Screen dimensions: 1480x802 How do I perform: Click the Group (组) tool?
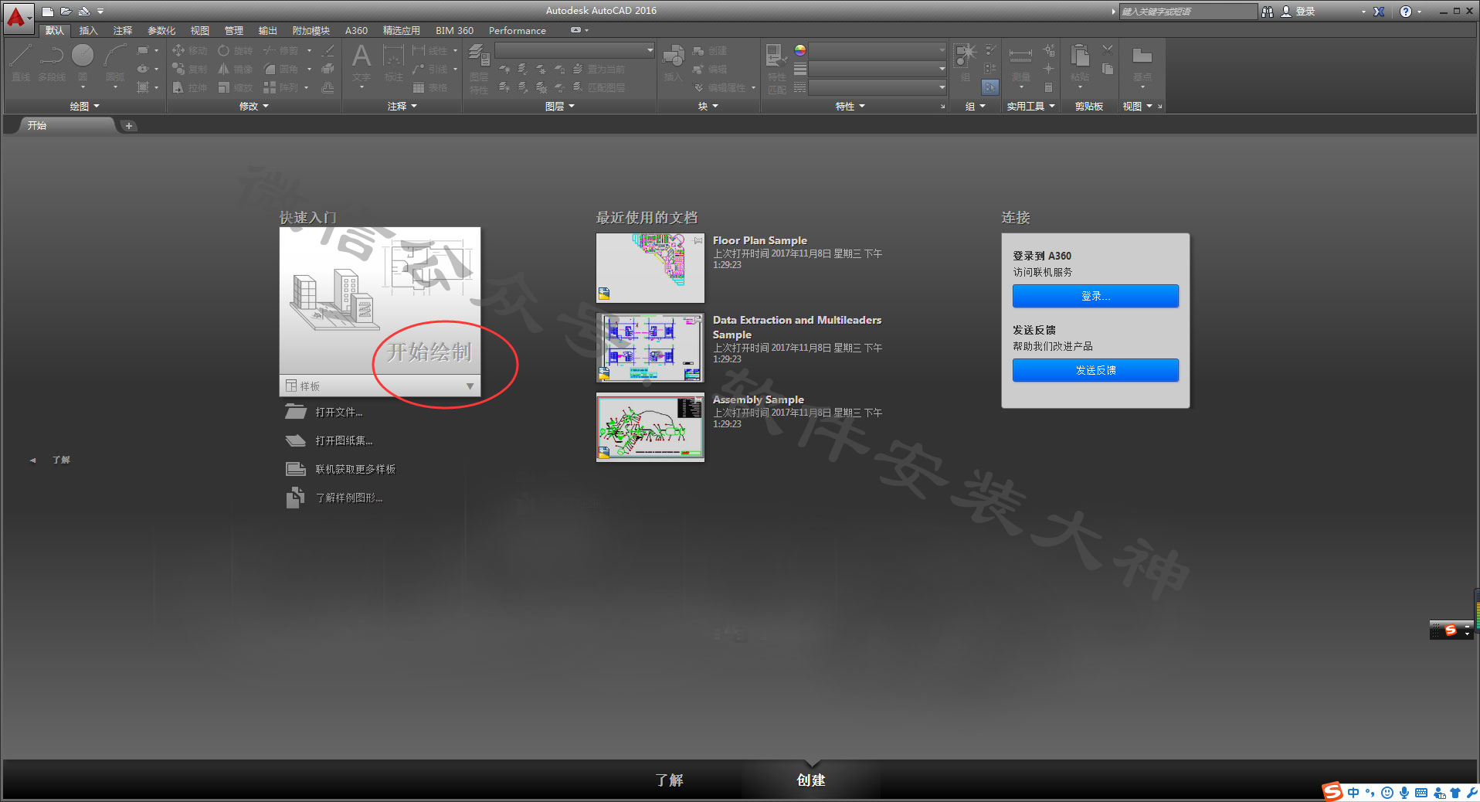click(966, 63)
